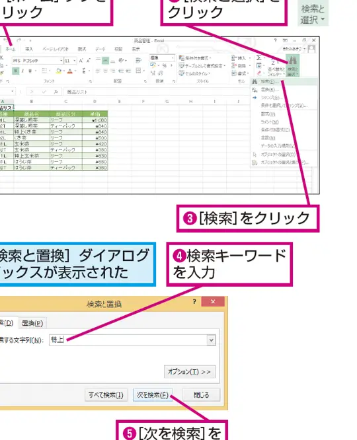Open the MS P Gothic font name dropdown
Screen dimensions: 357x440
point(61,61)
